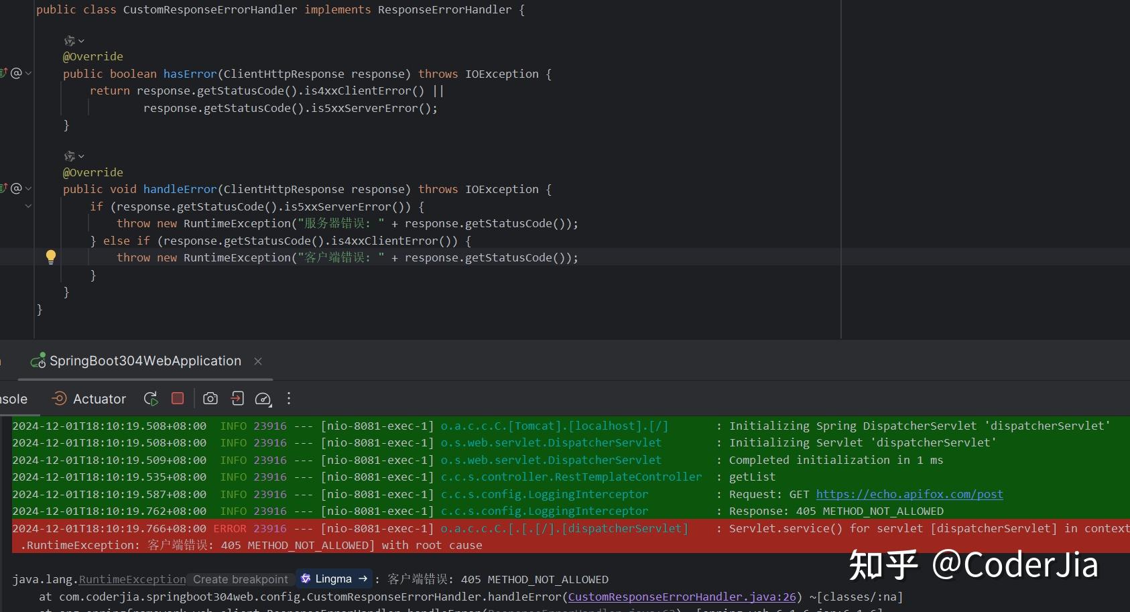
Task: Open CustomResponseErrorHandler.java:26 from stack trace
Action: point(680,597)
